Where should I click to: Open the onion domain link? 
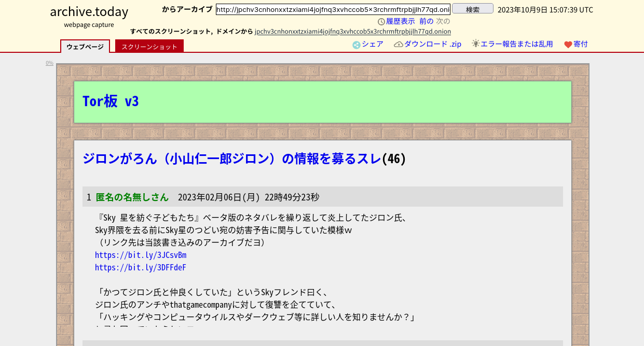[x=352, y=32]
